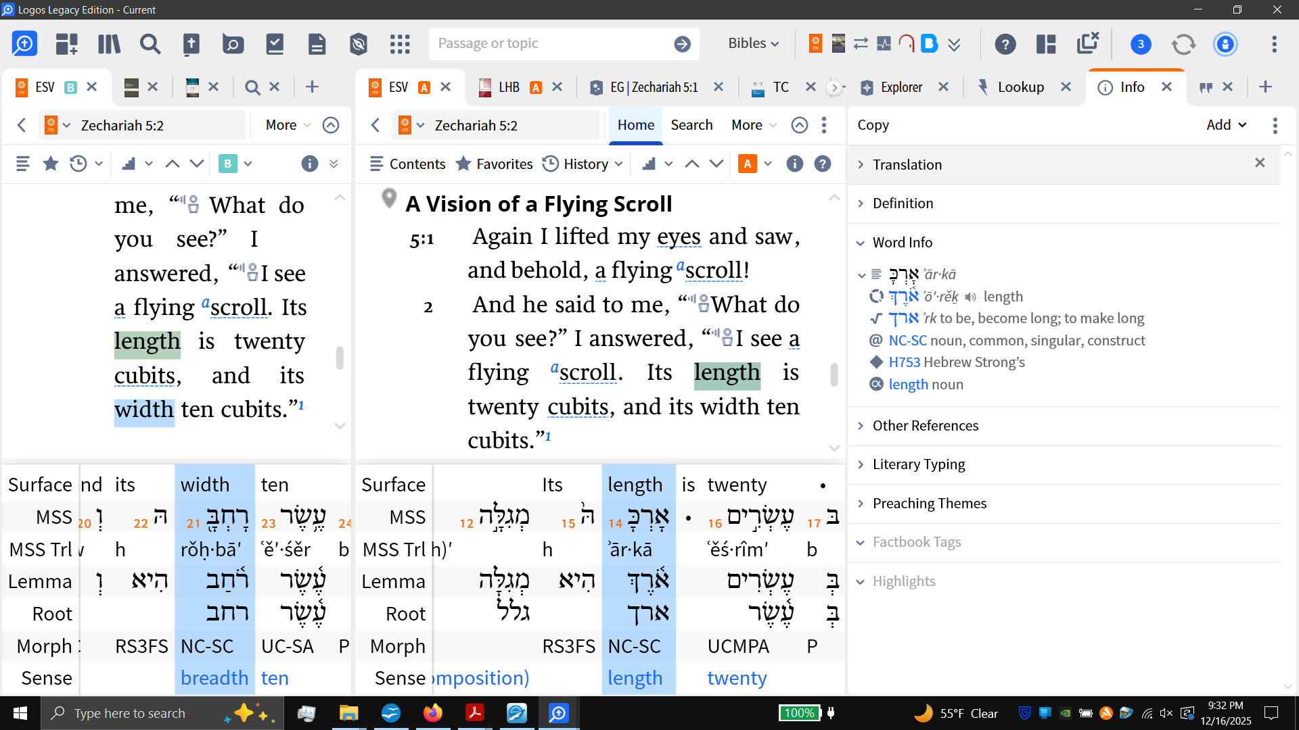
Task: Click the next article down arrow in middle panel
Action: coord(716,164)
